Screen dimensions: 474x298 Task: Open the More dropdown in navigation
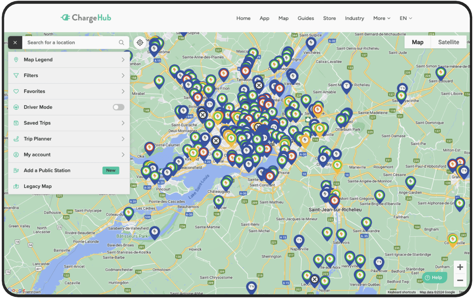[x=382, y=18]
